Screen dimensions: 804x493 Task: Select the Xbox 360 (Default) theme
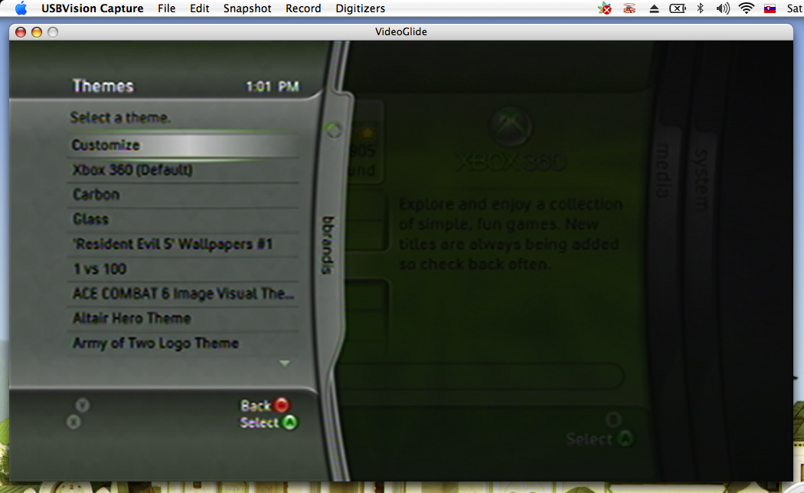click(x=183, y=170)
